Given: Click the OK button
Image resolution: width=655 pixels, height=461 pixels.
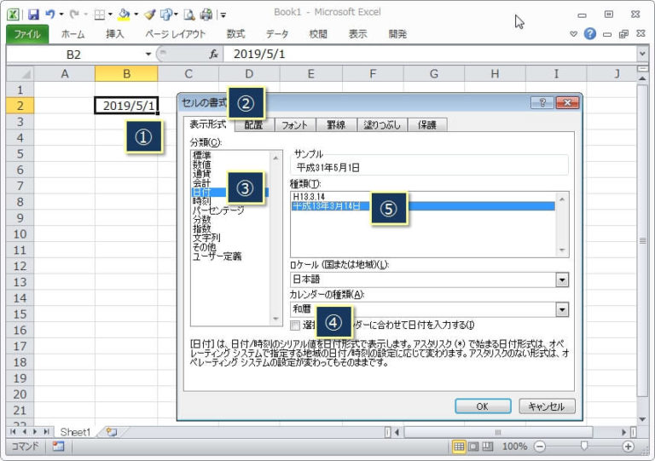Looking at the screenshot, I should coord(482,406).
